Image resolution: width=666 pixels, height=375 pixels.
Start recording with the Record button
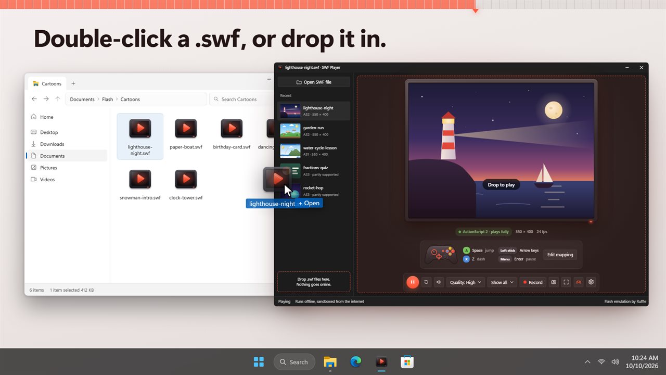533,282
